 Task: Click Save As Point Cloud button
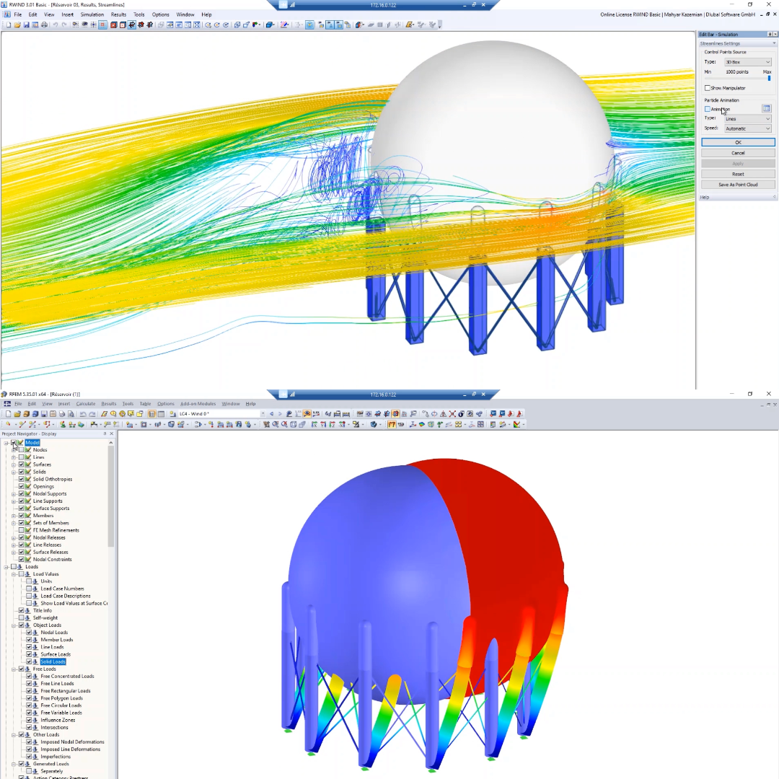738,185
